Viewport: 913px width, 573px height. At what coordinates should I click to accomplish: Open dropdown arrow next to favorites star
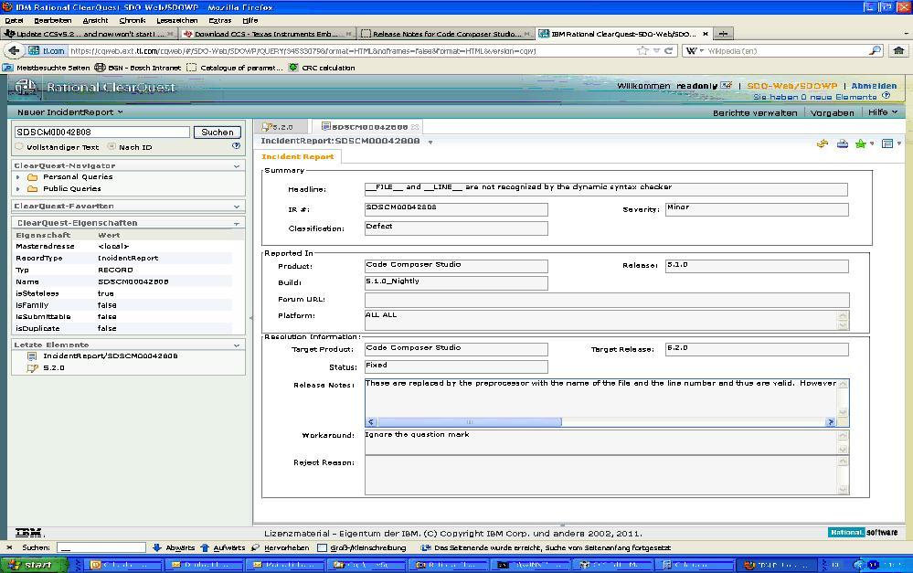coord(872,143)
